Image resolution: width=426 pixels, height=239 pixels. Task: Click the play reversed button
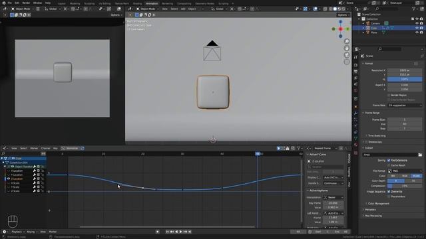coord(176,232)
